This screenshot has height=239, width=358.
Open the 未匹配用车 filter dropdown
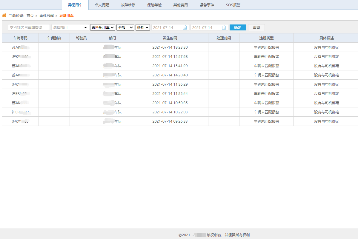click(103, 27)
